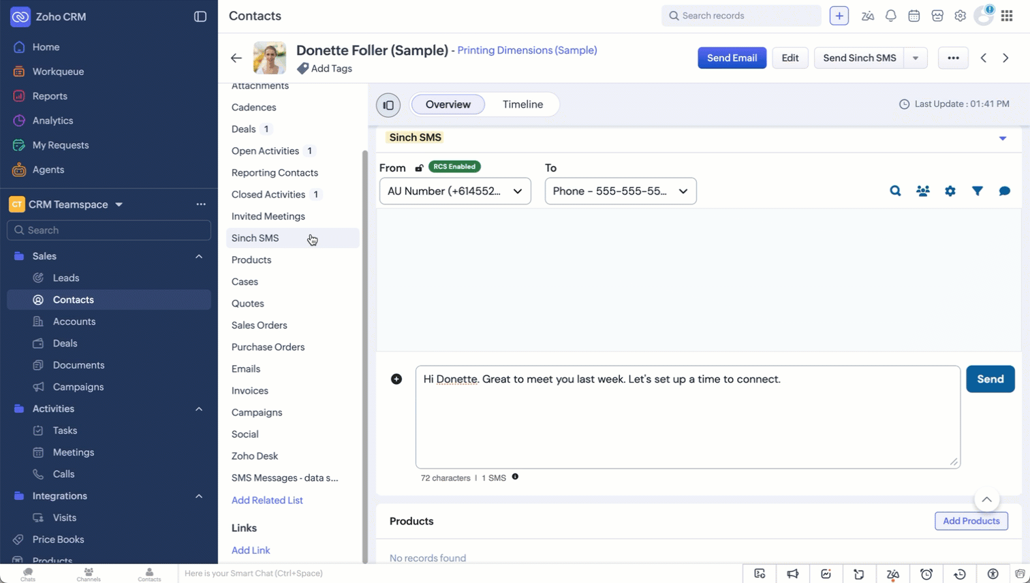1030x583 pixels.
Task: Go back with the left arrow icon
Action: click(x=236, y=58)
